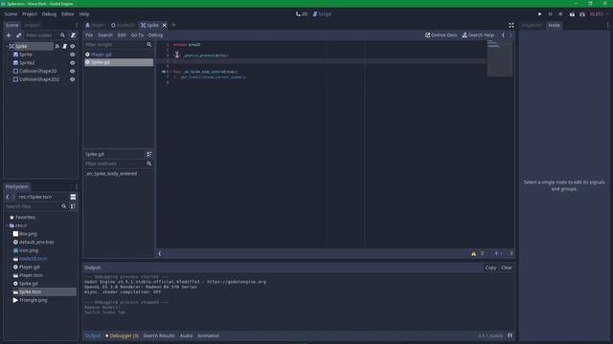Image resolution: width=613 pixels, height=344 pixels.
Task: Switch to the Script workspace
Action: (322, 14)
